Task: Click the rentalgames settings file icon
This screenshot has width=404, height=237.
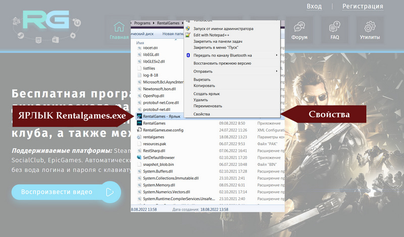Action: click(139, 137)
